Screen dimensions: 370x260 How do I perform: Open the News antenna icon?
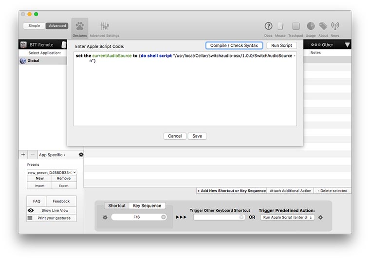pos(335,26)
